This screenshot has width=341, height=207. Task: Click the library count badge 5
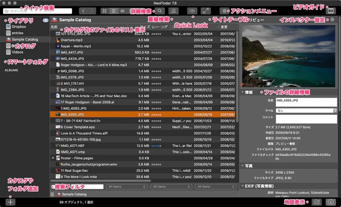pyautogui.click(x=45, y=20)
